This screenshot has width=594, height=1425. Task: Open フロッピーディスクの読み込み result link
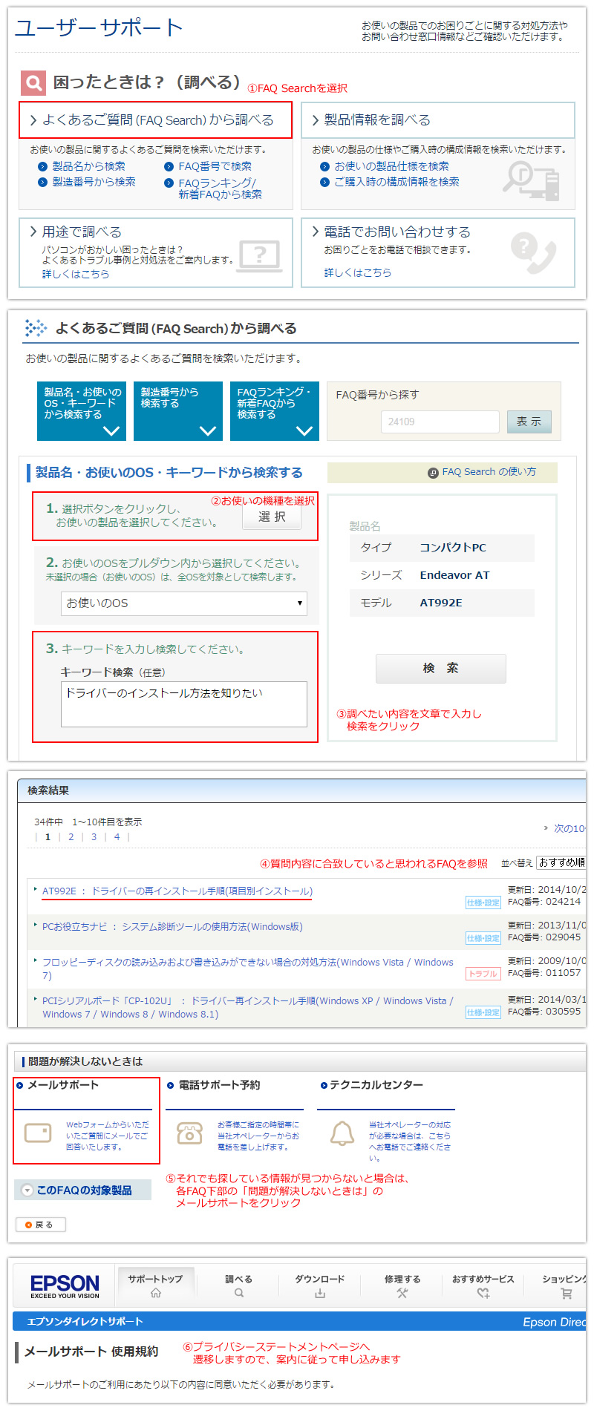click(248, 969)
